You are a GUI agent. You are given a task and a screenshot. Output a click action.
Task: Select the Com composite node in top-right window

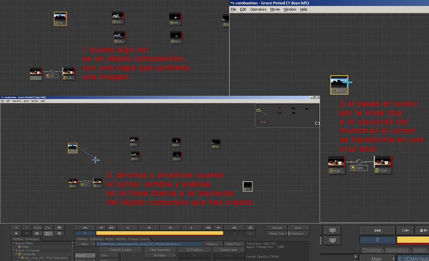(x=383, y=165)
